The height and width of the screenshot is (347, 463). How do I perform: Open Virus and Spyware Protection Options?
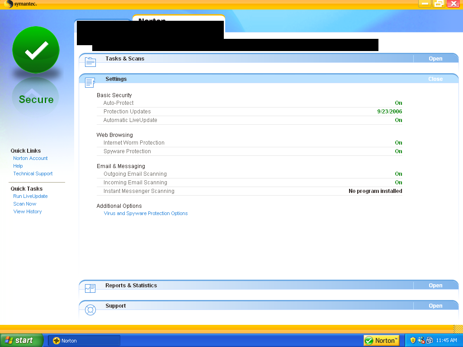tap(146, 213)
